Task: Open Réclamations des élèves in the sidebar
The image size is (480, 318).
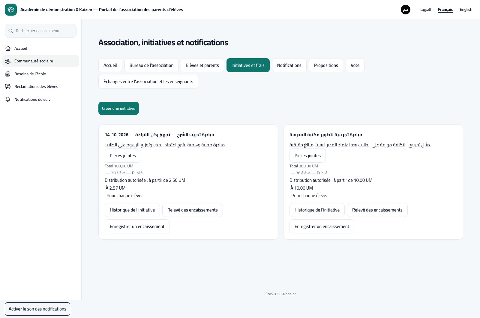Action: tap(40, 86)
